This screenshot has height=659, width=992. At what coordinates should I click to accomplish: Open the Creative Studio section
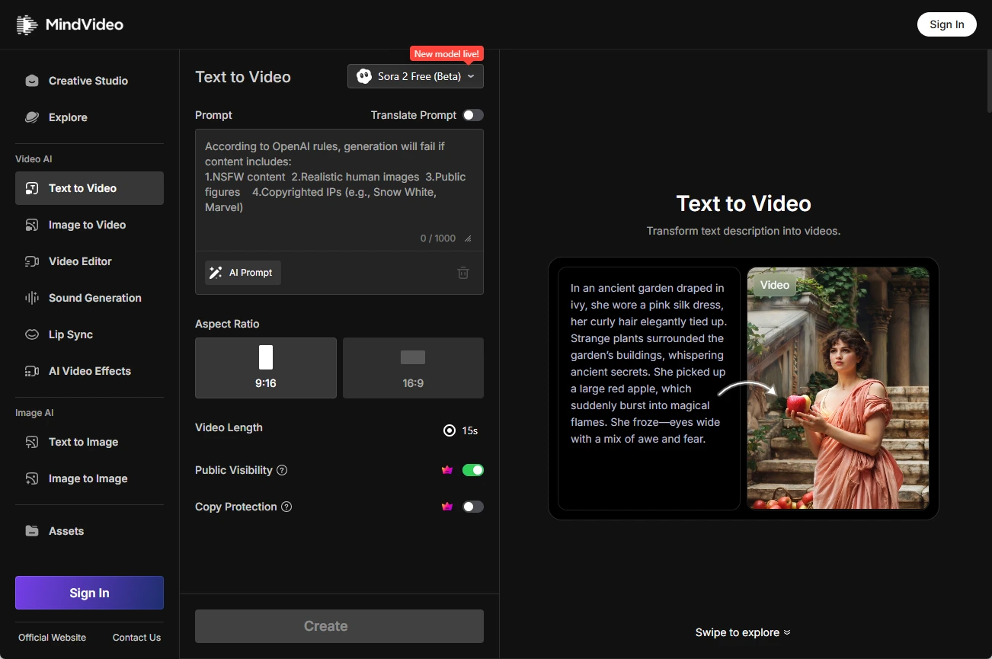click(x=88, y=81)
